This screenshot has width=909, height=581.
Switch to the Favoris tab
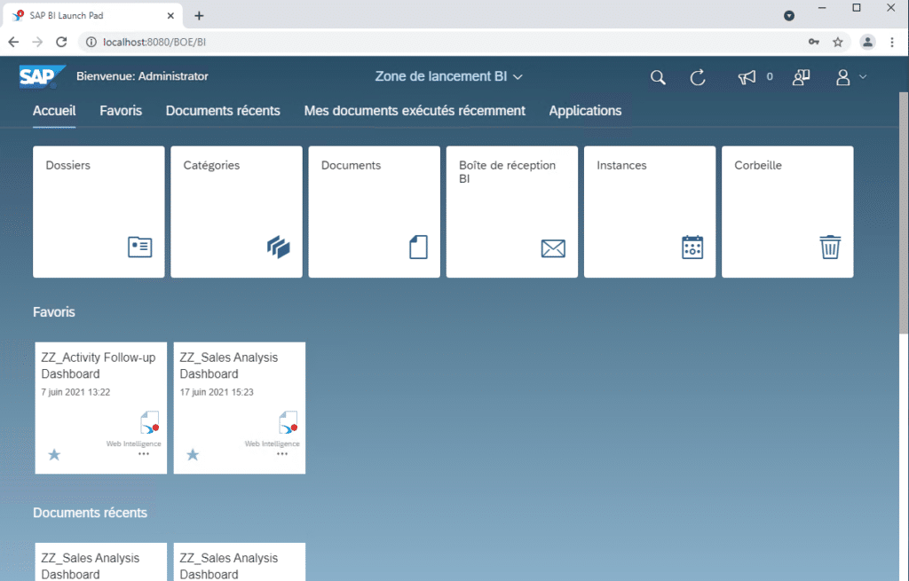click(x=121, y=111)
